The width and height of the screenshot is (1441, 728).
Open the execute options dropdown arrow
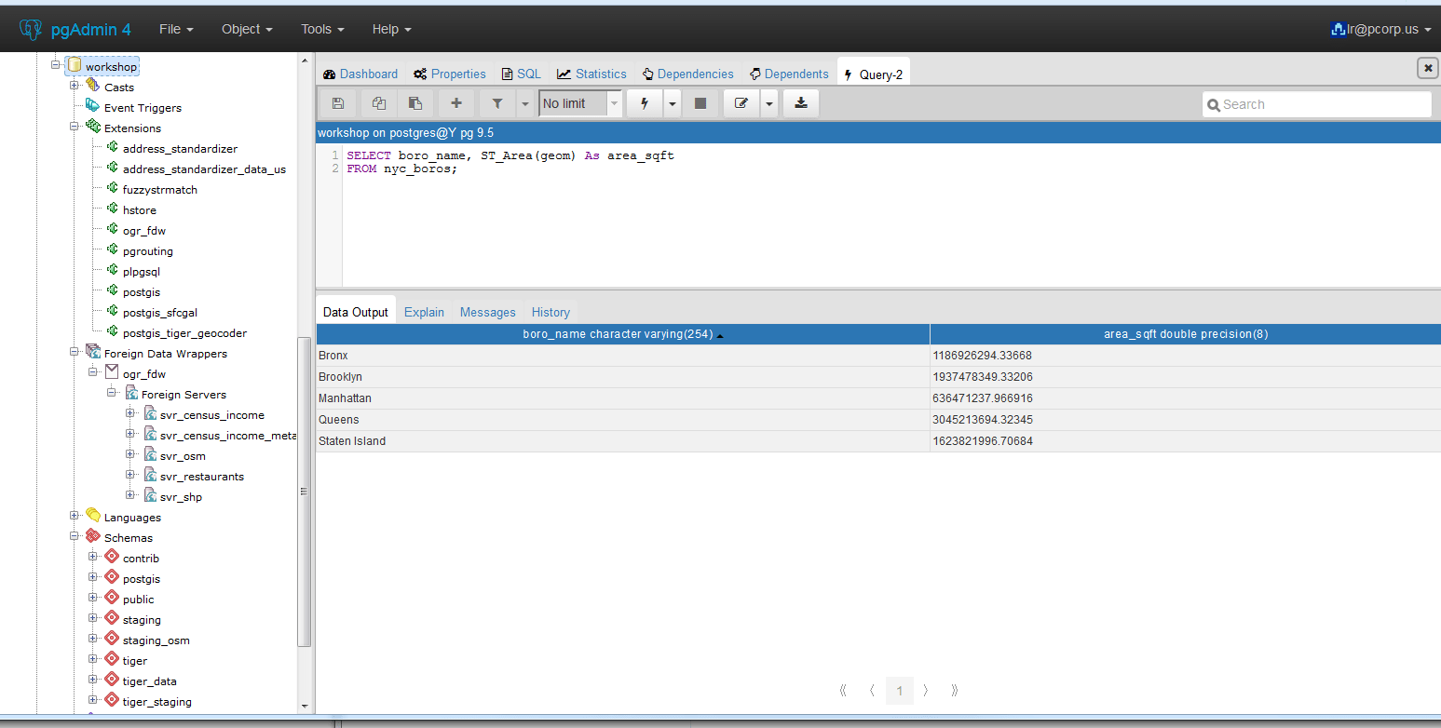(672, 102)
